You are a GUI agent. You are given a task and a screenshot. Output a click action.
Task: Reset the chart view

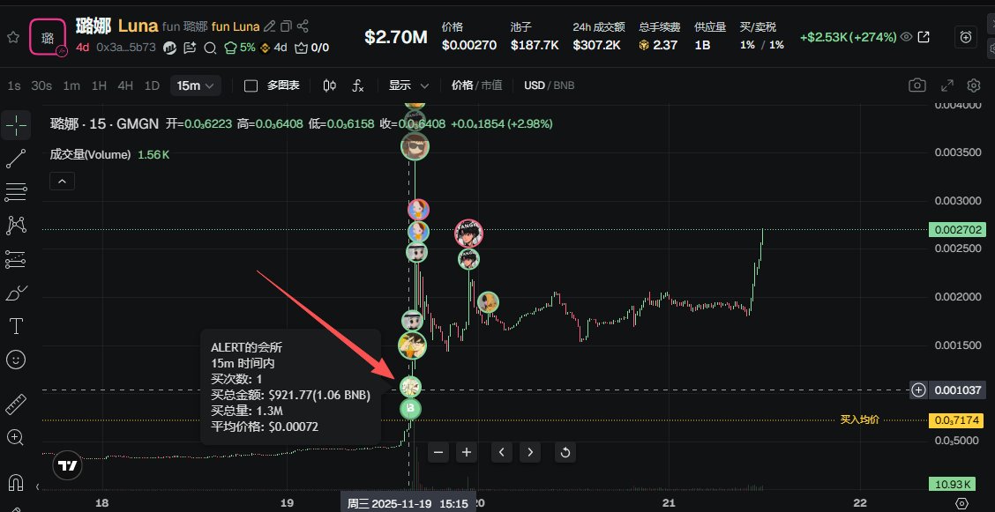565,452
